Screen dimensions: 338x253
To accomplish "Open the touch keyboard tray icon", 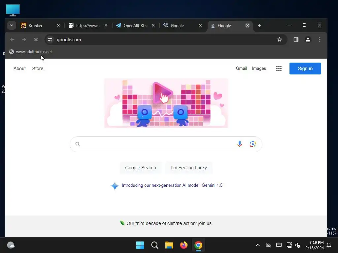I will point(279,245).
